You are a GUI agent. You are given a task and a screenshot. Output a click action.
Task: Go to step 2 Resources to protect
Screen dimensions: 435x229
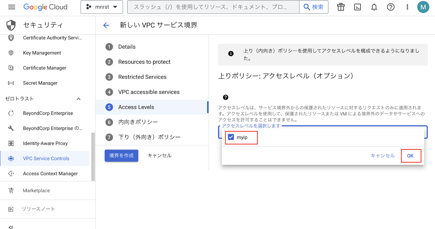[144, 62]
